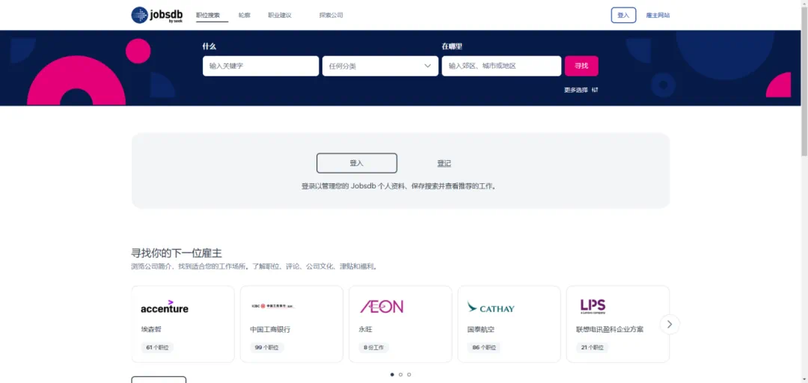
Task: Select the second carousel page dot
Action: [400, 374]
